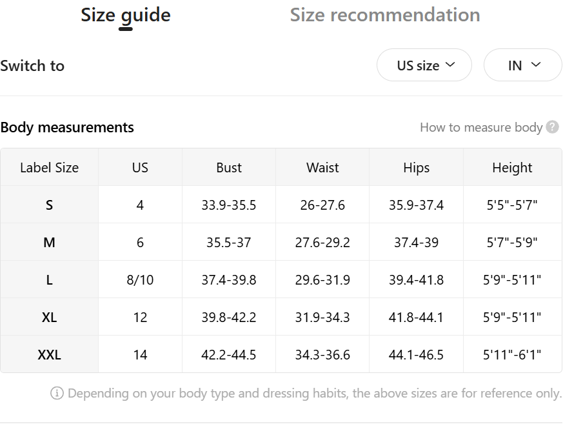Image resolution: width=583 pixels, height=424 pixels.
Task: Open the How to measure body link
Action: pos(481,128)
